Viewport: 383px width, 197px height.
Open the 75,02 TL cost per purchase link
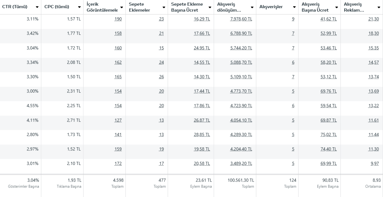[328, 135]
